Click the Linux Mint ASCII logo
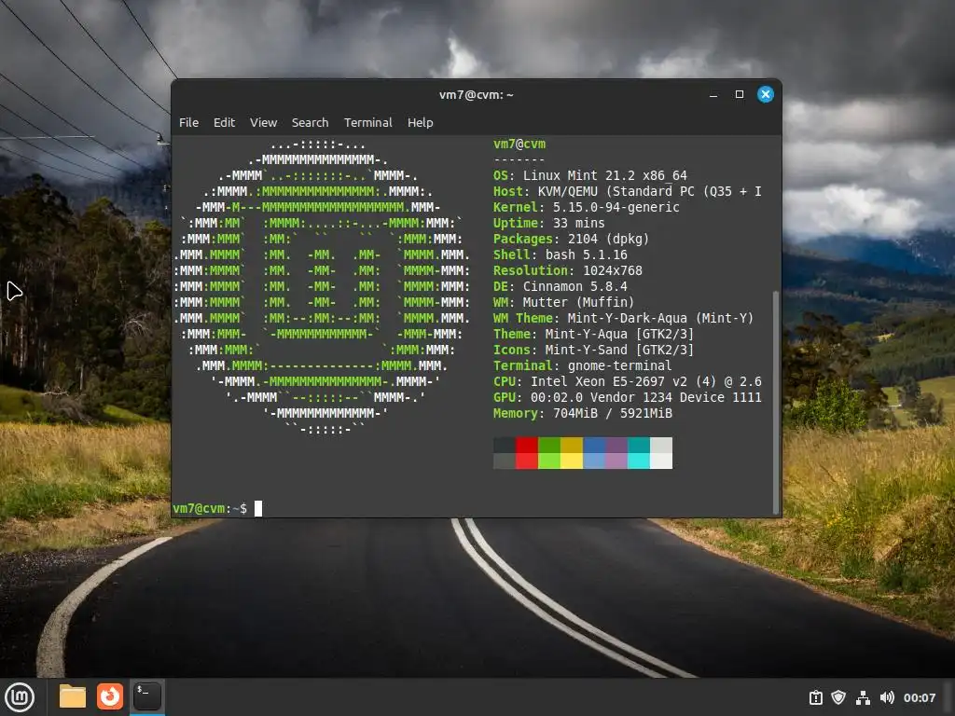 tap(322, 286)
